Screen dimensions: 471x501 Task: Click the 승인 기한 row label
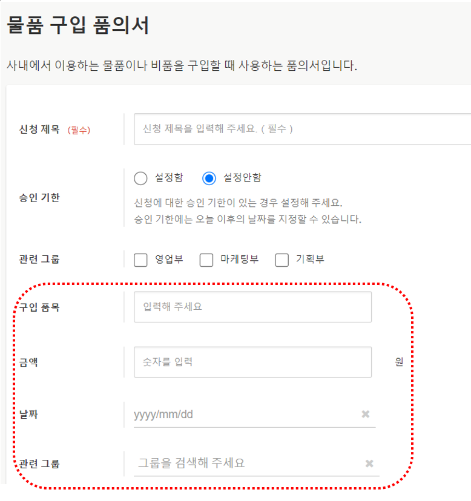(39, 197)
